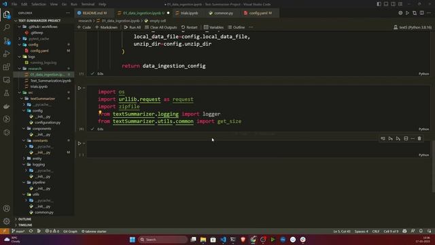Click editor title Run icon
The width and height of the screenshot is (435, 245).
click(x=407, y=13)
